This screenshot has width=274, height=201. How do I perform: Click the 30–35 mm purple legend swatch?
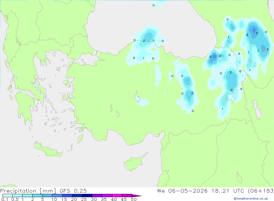(x=97, y=196)
